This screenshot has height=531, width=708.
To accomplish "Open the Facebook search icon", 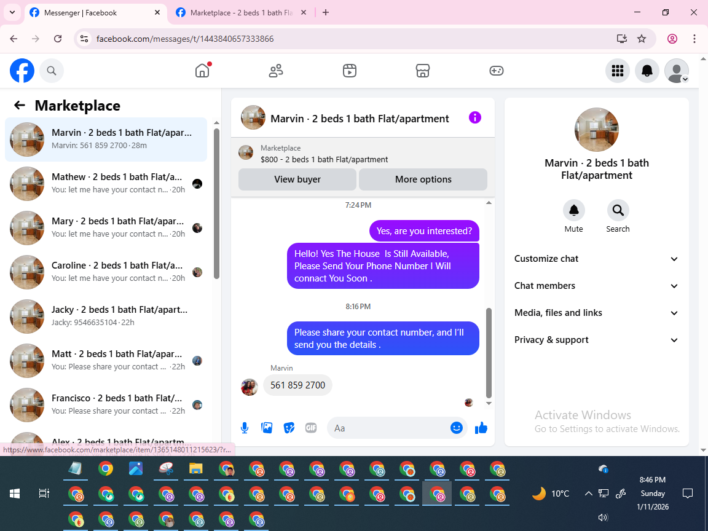I will coord(52,71).
